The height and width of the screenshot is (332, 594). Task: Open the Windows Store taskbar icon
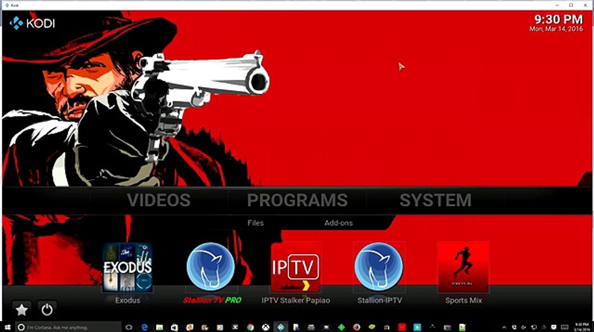tap(174, 327)
